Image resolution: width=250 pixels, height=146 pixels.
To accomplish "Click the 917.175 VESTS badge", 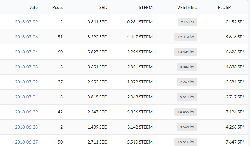I will (188, 22).
